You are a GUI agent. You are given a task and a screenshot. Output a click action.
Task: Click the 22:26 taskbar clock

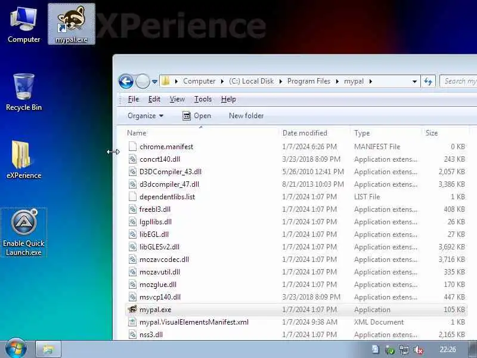coord(448,350)
